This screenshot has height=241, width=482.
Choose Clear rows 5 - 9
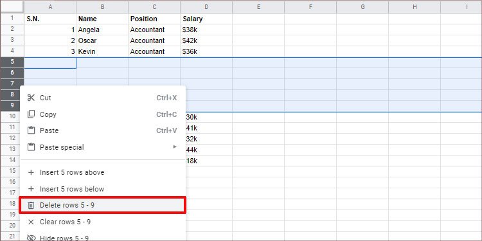coord(103,222)
